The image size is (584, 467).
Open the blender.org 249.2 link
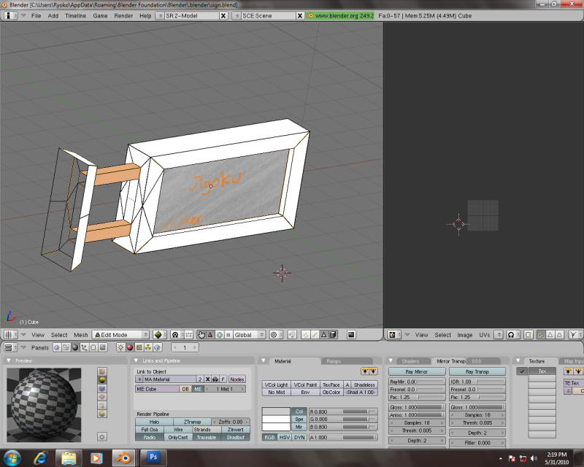[x=340, y=15]
